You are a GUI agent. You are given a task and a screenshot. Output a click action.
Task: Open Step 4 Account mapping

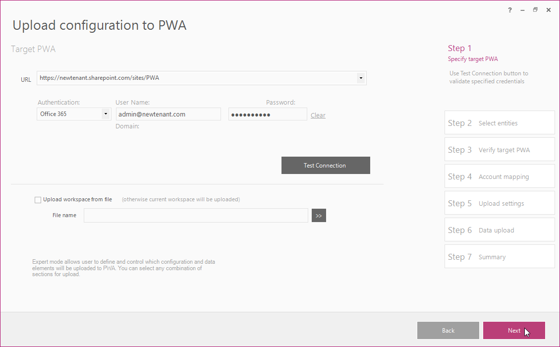(499, 176)
